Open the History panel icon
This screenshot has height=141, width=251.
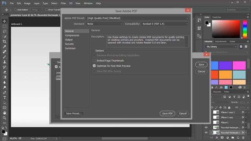(x=199, y=20)
